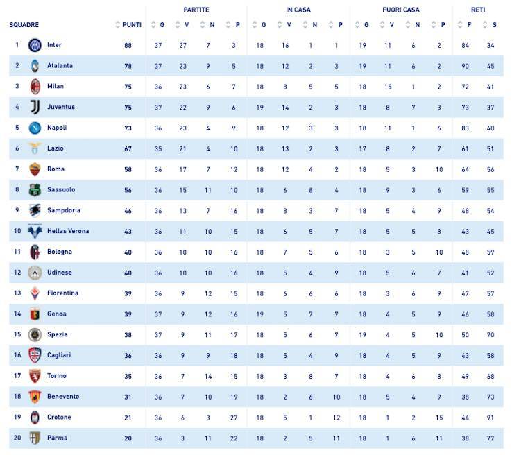This screenshot has height=455, width=512.
Task: Click the Parma team logo
Action: [x=35, y=438]
